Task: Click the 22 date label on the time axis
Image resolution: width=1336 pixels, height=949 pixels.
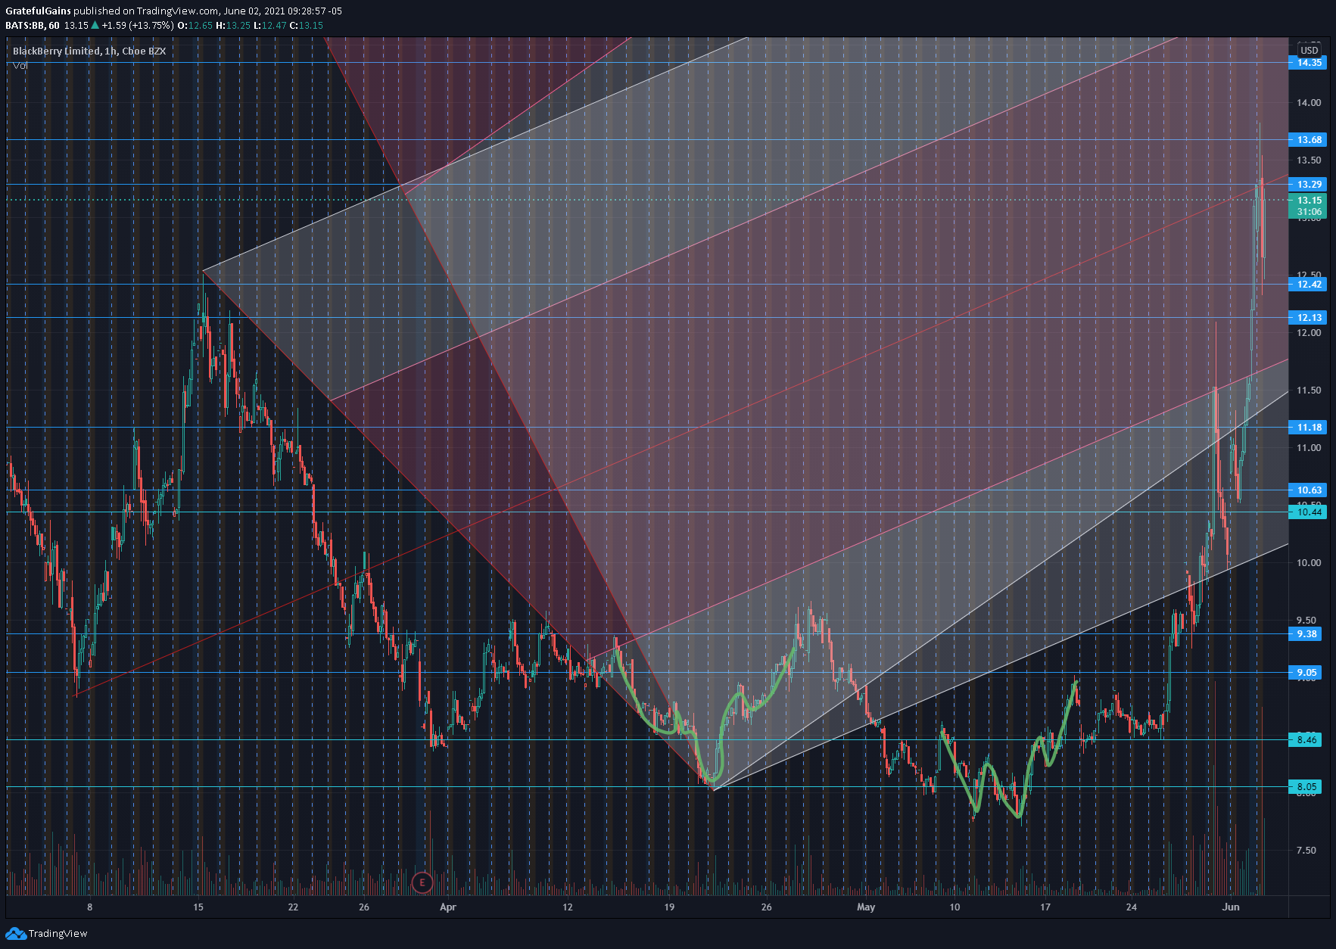Action: [293, 907]
